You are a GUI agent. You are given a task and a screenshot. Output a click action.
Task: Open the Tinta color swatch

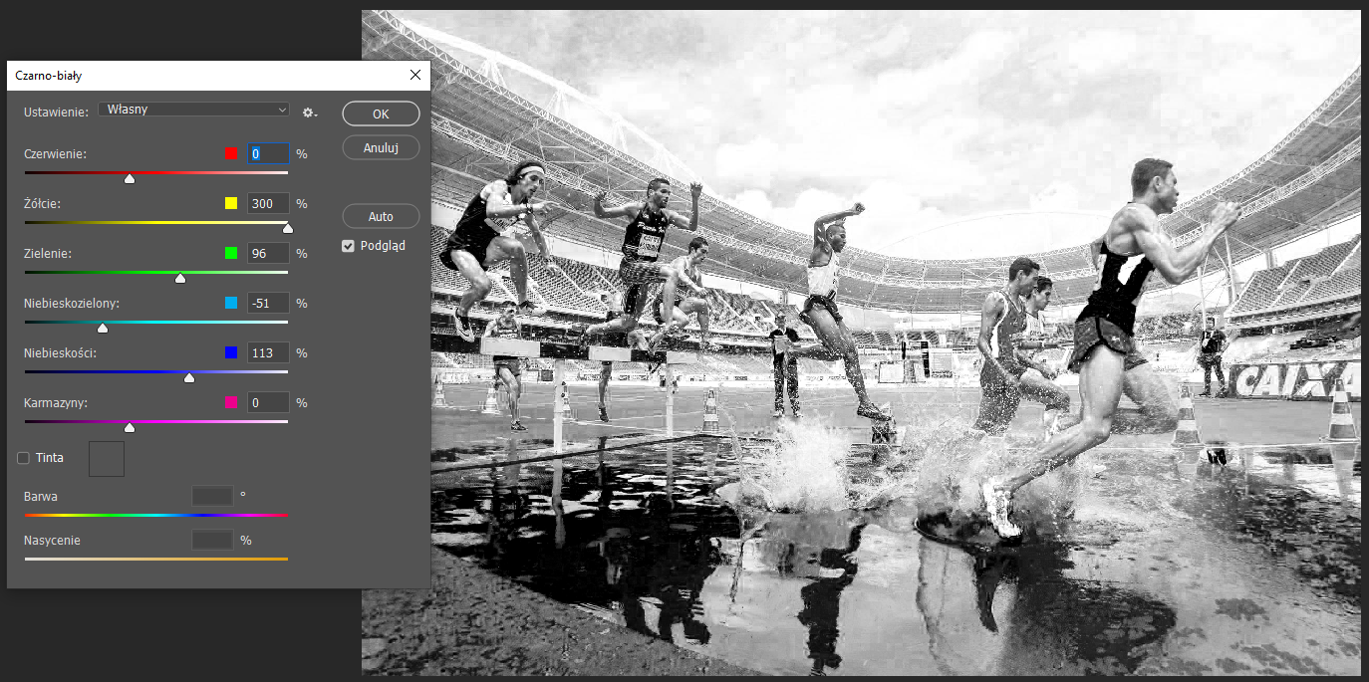[107, 459]
